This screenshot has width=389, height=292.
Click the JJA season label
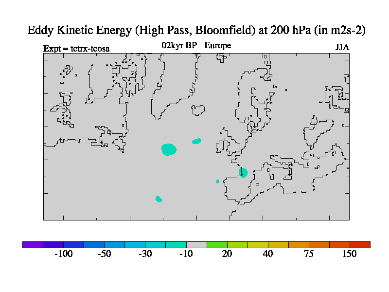342,47
